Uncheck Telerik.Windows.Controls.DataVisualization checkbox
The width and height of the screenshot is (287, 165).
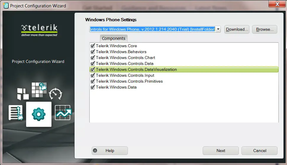click(x=93, y=69)
